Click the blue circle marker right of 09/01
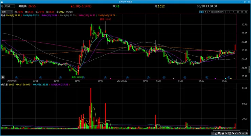This screenshot has width=251, height=136. click(40, 77)
